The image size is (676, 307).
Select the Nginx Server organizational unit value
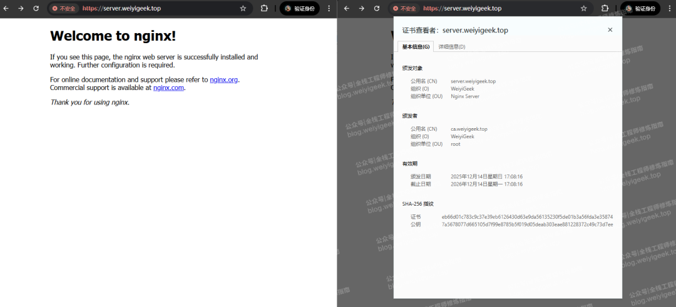[x=464, y=96]
